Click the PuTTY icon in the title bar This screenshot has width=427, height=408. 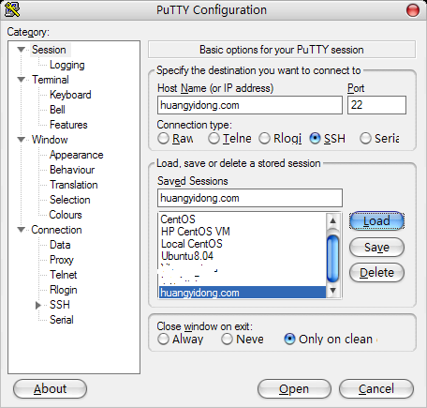[x=12, y=9]
